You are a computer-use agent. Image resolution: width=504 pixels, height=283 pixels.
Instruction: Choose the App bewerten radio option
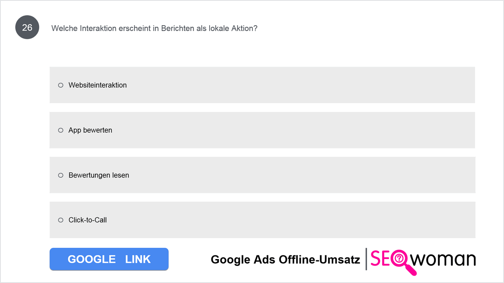point(60,130)
